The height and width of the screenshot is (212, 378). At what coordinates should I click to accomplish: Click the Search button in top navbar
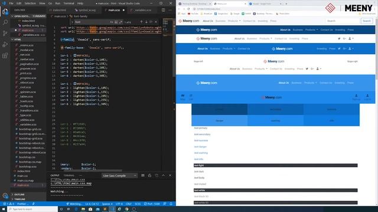click(366, 21)
